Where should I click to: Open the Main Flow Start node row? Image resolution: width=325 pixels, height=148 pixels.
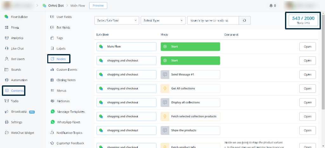click(x=307, y=47)
